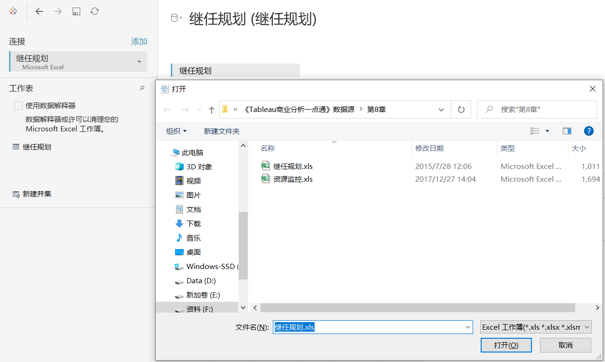This screenshot has height=362, width=605.
Task: Click the forward arrow in the open dialog
Action: click(x=185, y=110)
